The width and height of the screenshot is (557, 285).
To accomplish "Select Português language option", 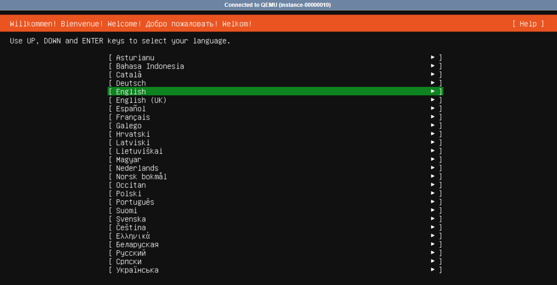I will [x=135, y=202].
